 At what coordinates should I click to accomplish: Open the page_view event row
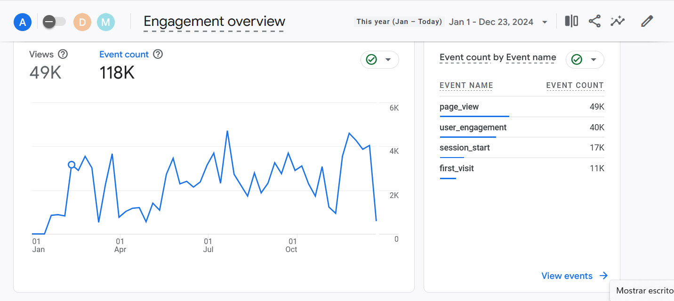tap(522, 107)
